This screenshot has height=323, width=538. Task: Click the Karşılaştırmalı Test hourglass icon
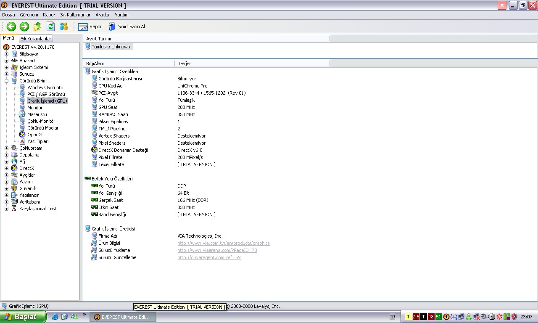pos(14,209)
